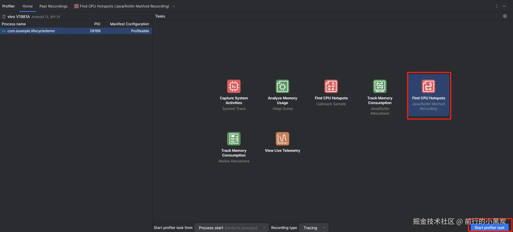Close the Find CPU Hotspots recording tab
The width and height of the screenshot is (513, 232).
click(x=174, y=6)
